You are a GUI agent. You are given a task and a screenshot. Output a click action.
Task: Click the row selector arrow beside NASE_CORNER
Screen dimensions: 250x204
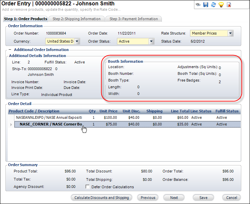(12, 124)
